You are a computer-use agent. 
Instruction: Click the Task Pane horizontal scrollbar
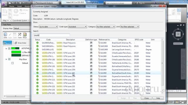16,96
